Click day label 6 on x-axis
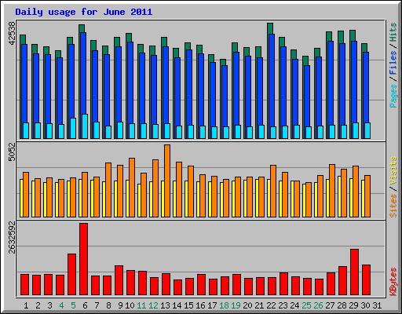 pos(85,305)
